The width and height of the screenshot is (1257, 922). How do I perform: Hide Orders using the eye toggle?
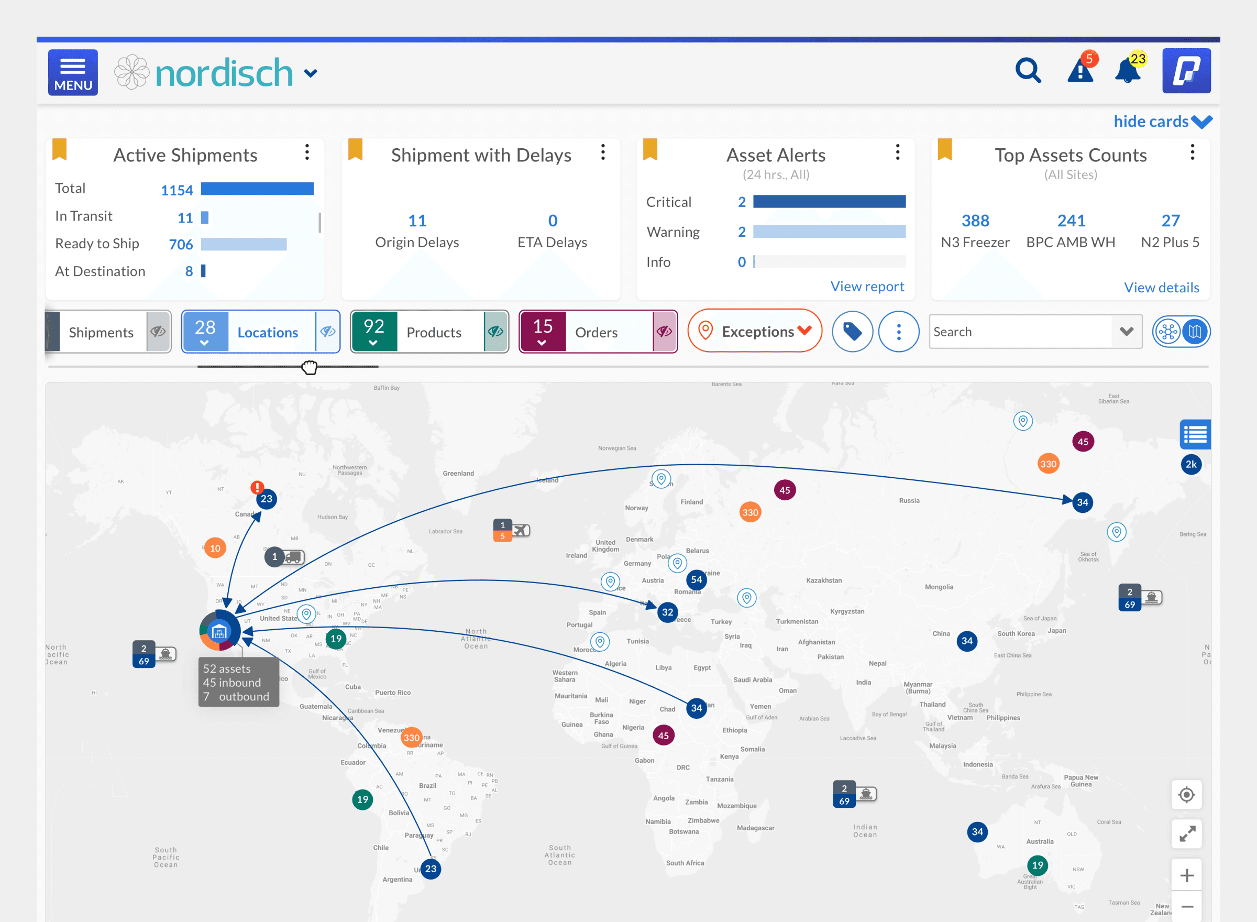pos(663,332)
